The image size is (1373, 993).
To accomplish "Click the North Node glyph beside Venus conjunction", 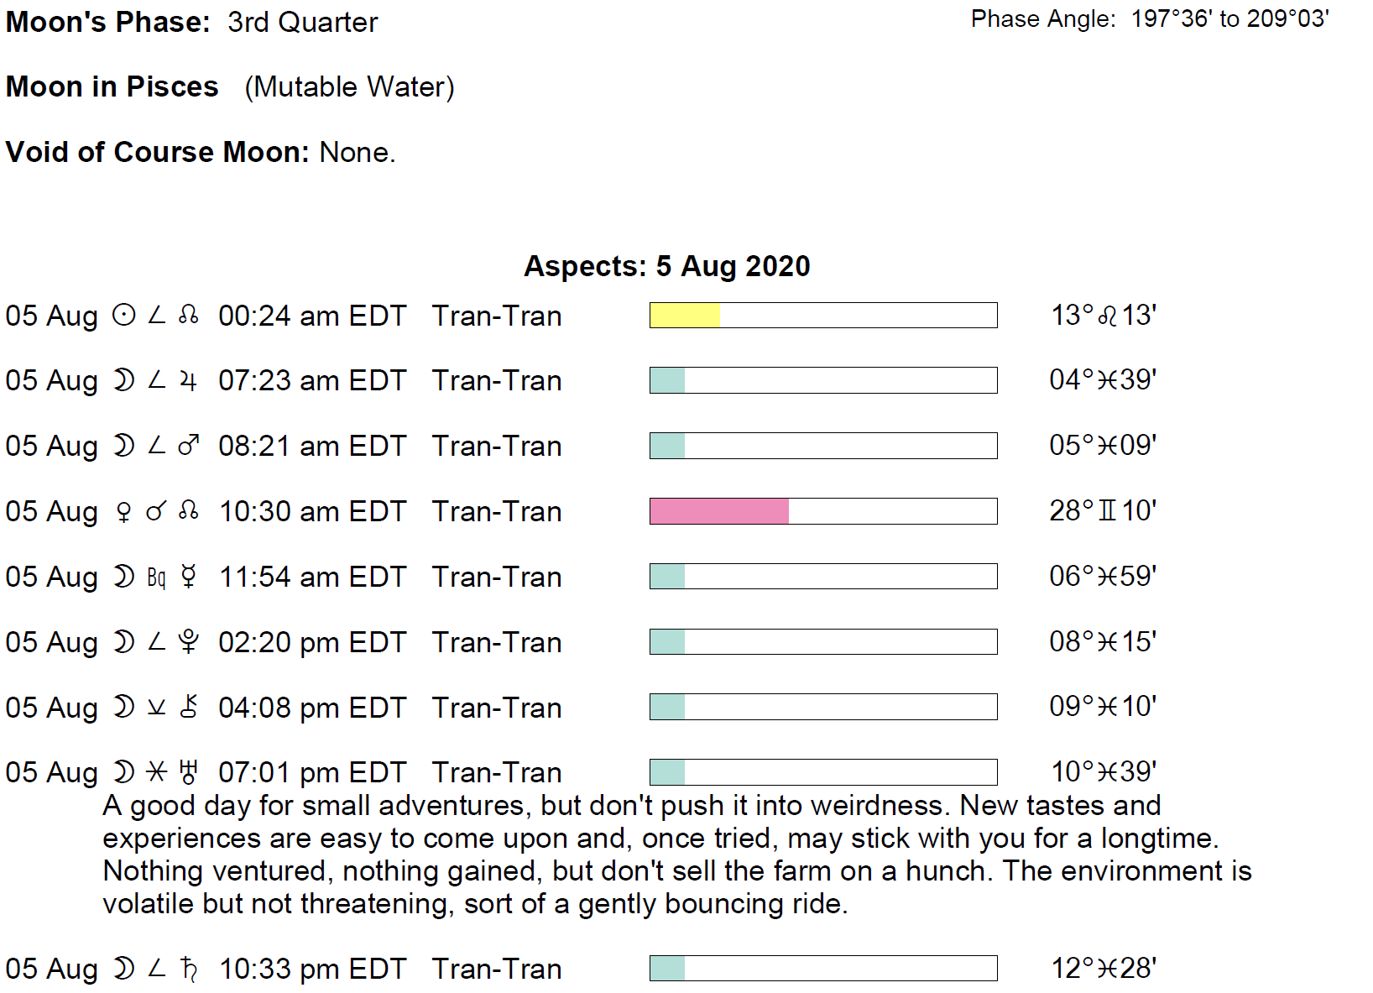I will coord(189,511).
